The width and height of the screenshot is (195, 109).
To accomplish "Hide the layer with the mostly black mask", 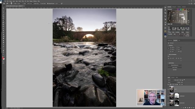I will (x=168, y=103).
